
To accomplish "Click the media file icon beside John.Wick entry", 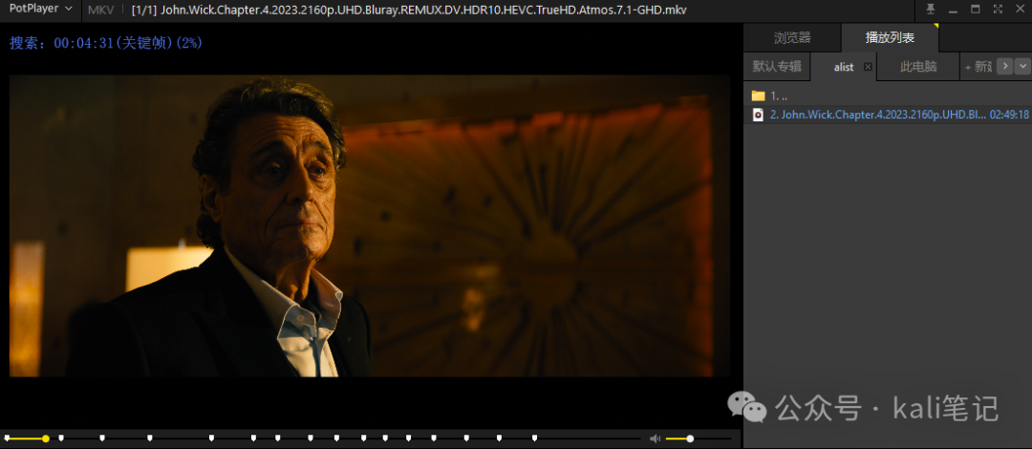I will 758,115.
